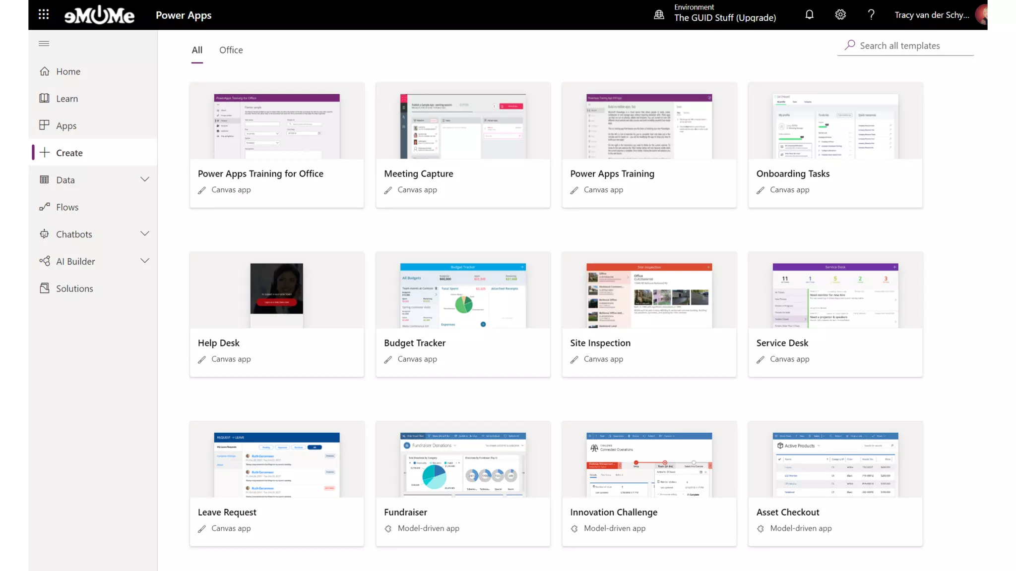Expand the AI Builder menu chevron
Image resolution: width=1016 pixels, height=571 pixels.
(x=144, y=261)
